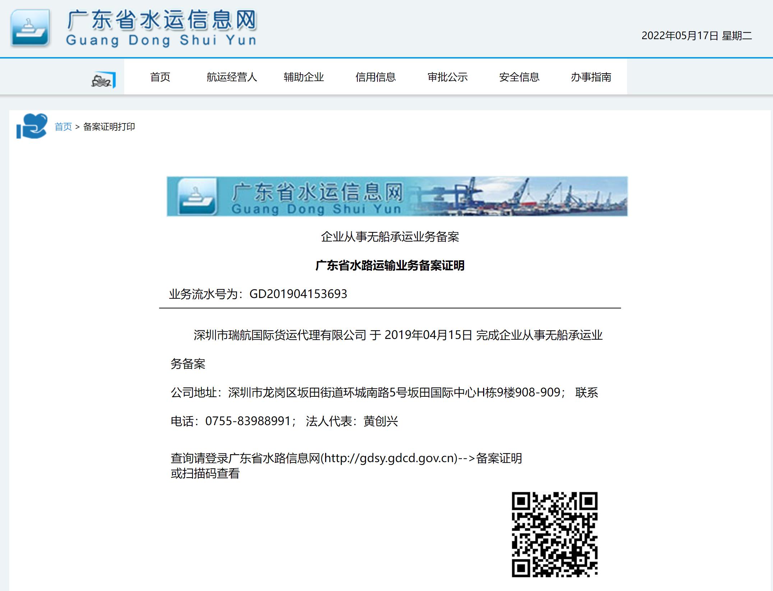Click the QR code image
Viewport: 773px width, 591px height.
[x=554, y=535]
